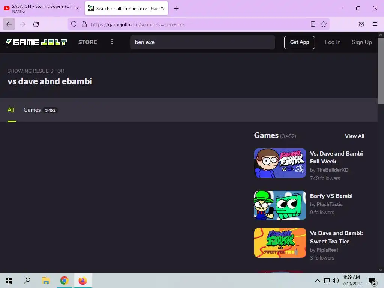
Task: Toggle reader view icon
Action: click(313, 24)
